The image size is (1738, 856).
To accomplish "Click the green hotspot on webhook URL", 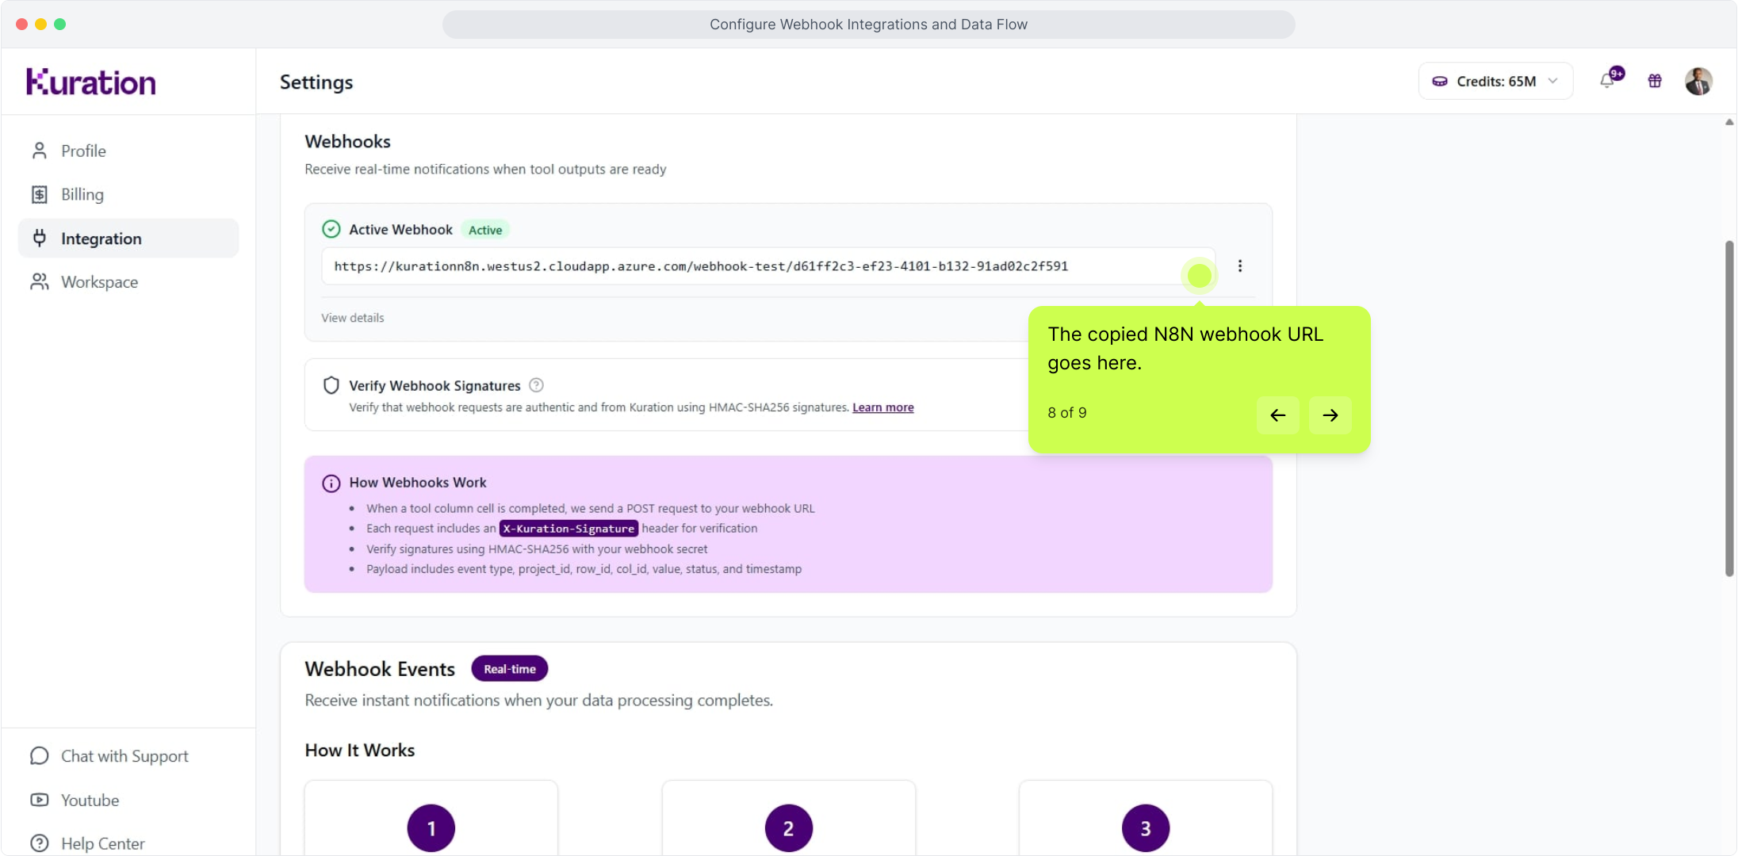I will (x=1199, y=276).
